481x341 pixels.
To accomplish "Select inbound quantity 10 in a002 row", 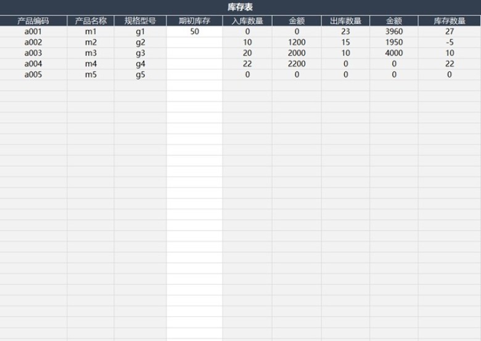I will click(247, 43).
